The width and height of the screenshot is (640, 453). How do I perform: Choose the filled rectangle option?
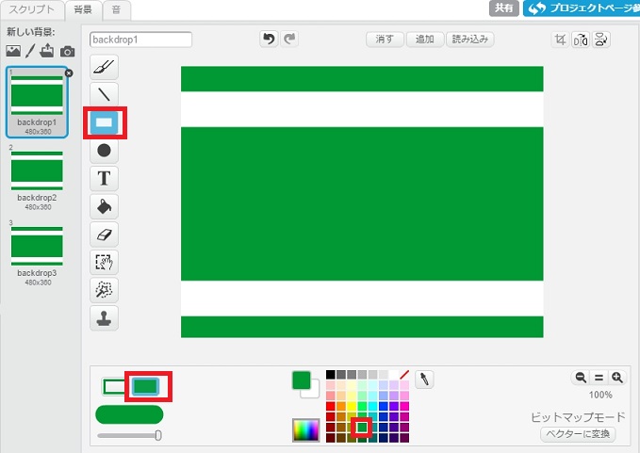[146, 386]
